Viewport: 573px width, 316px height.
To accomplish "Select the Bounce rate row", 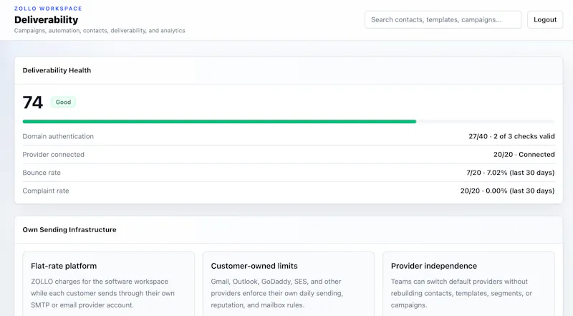I will [x=289, y=173].
